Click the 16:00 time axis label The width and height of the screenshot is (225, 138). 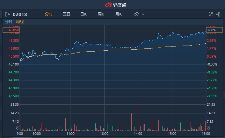[x=205, y=134]
